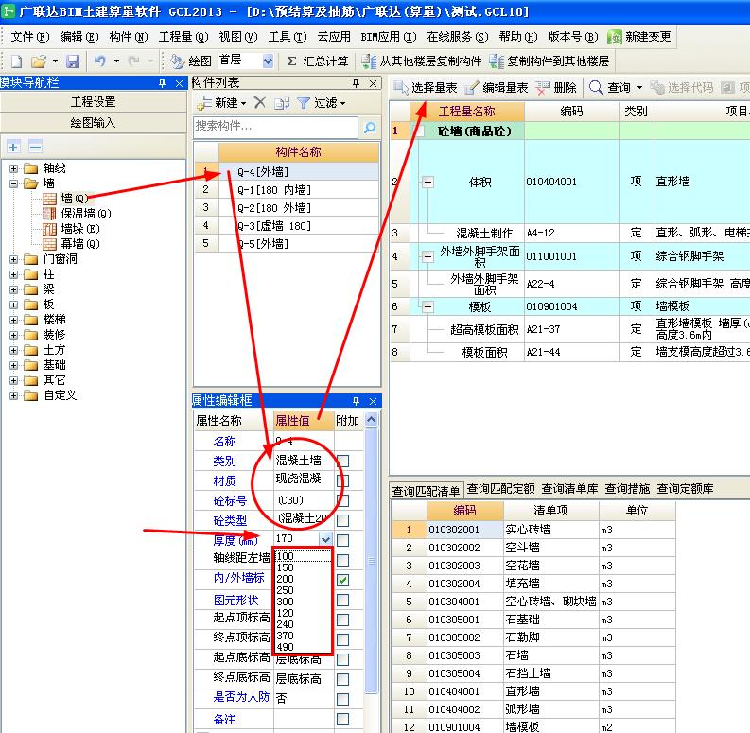This screenshot has height=733, width=750.
Task: Select 保温墙(Q) in the tree
Action: (86, 214)
